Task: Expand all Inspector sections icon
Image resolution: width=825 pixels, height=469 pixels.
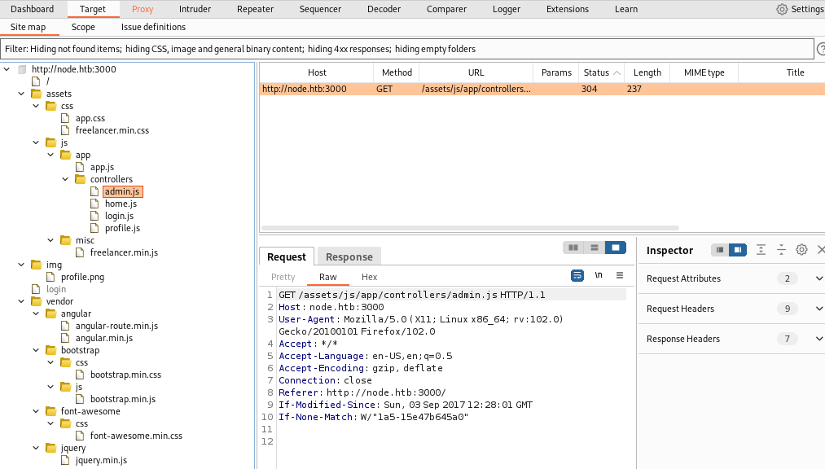Action: tap(761, 250)
